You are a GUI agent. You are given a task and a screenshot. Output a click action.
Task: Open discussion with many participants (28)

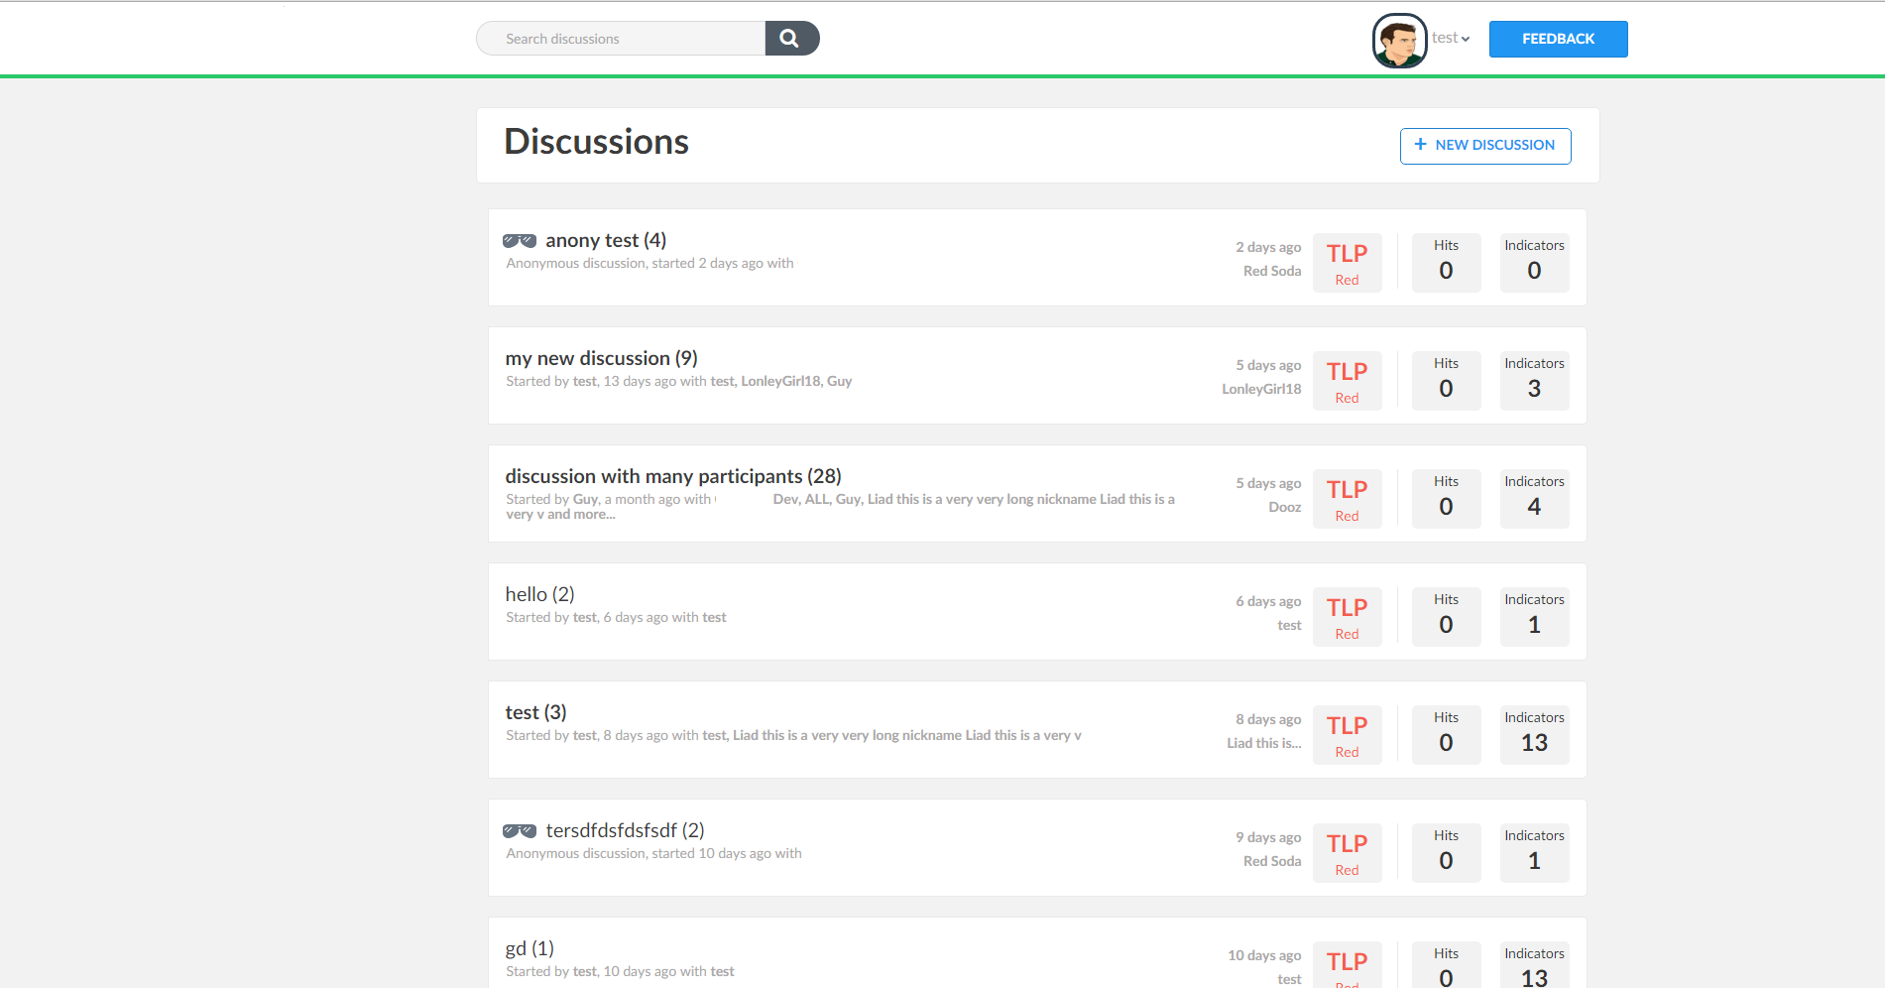coord(673,476)
